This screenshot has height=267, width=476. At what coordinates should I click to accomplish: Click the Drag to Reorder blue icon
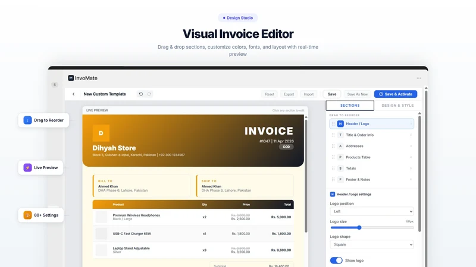point(27,120)
